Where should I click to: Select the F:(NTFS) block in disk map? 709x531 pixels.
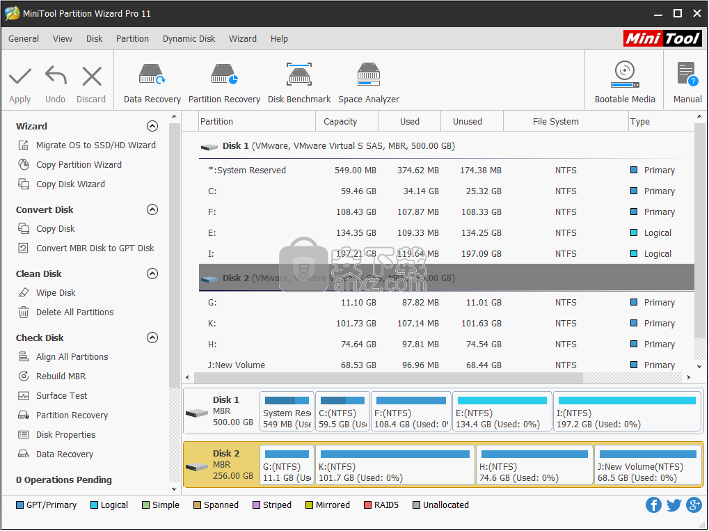pos(411,412)
